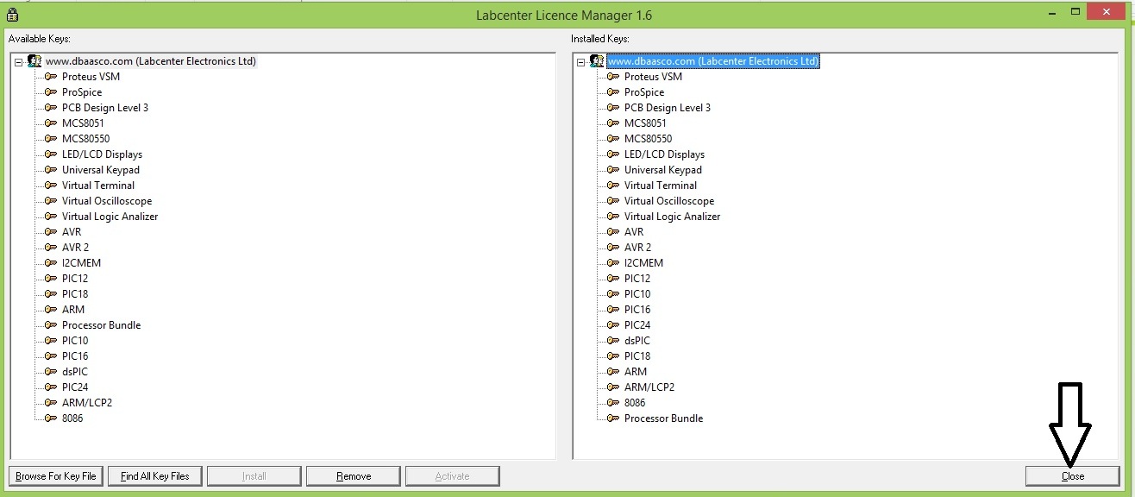Click key icon beside 8086 in Installed Keys
Image resolution: width=1135 pixels, height=497 pixels.
(x=613, y=403)
